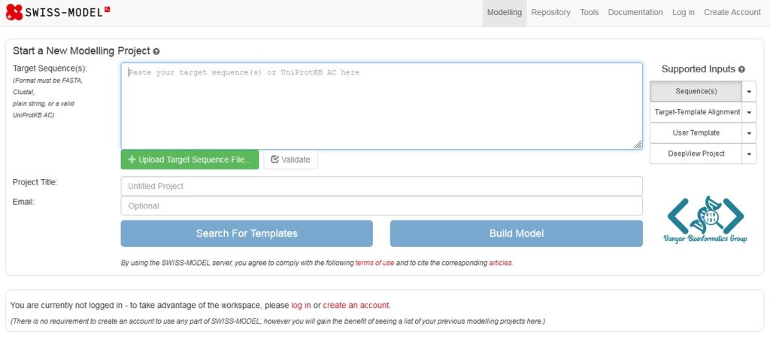Open the Documentation menu
The image size is (770, 341).
(635, 13)
